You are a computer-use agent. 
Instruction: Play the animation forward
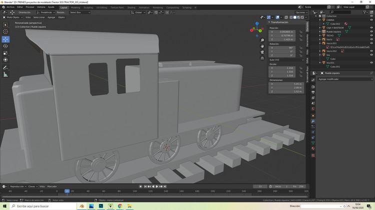[157, 187]
